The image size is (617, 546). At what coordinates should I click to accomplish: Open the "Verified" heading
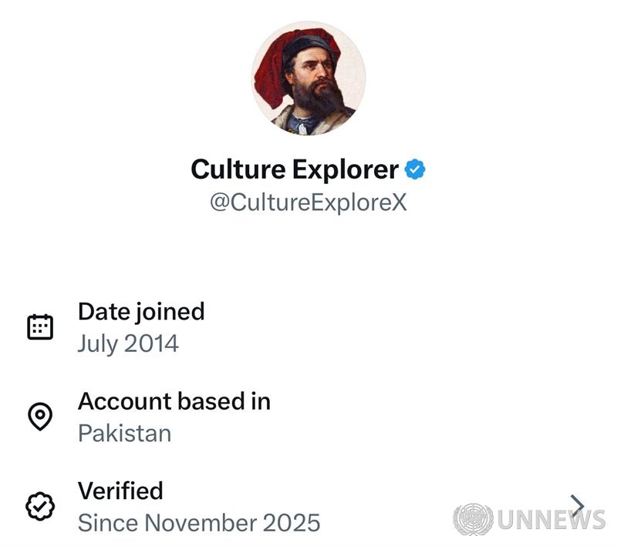point(121,490)
